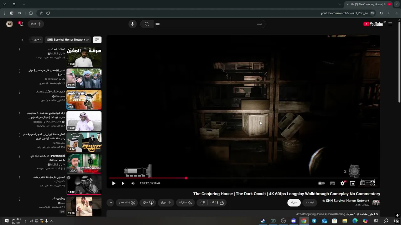The image size is (401, 225).
Task: Click #TheConjuringHouse hashtag
Action: click(x=310, y=214)
